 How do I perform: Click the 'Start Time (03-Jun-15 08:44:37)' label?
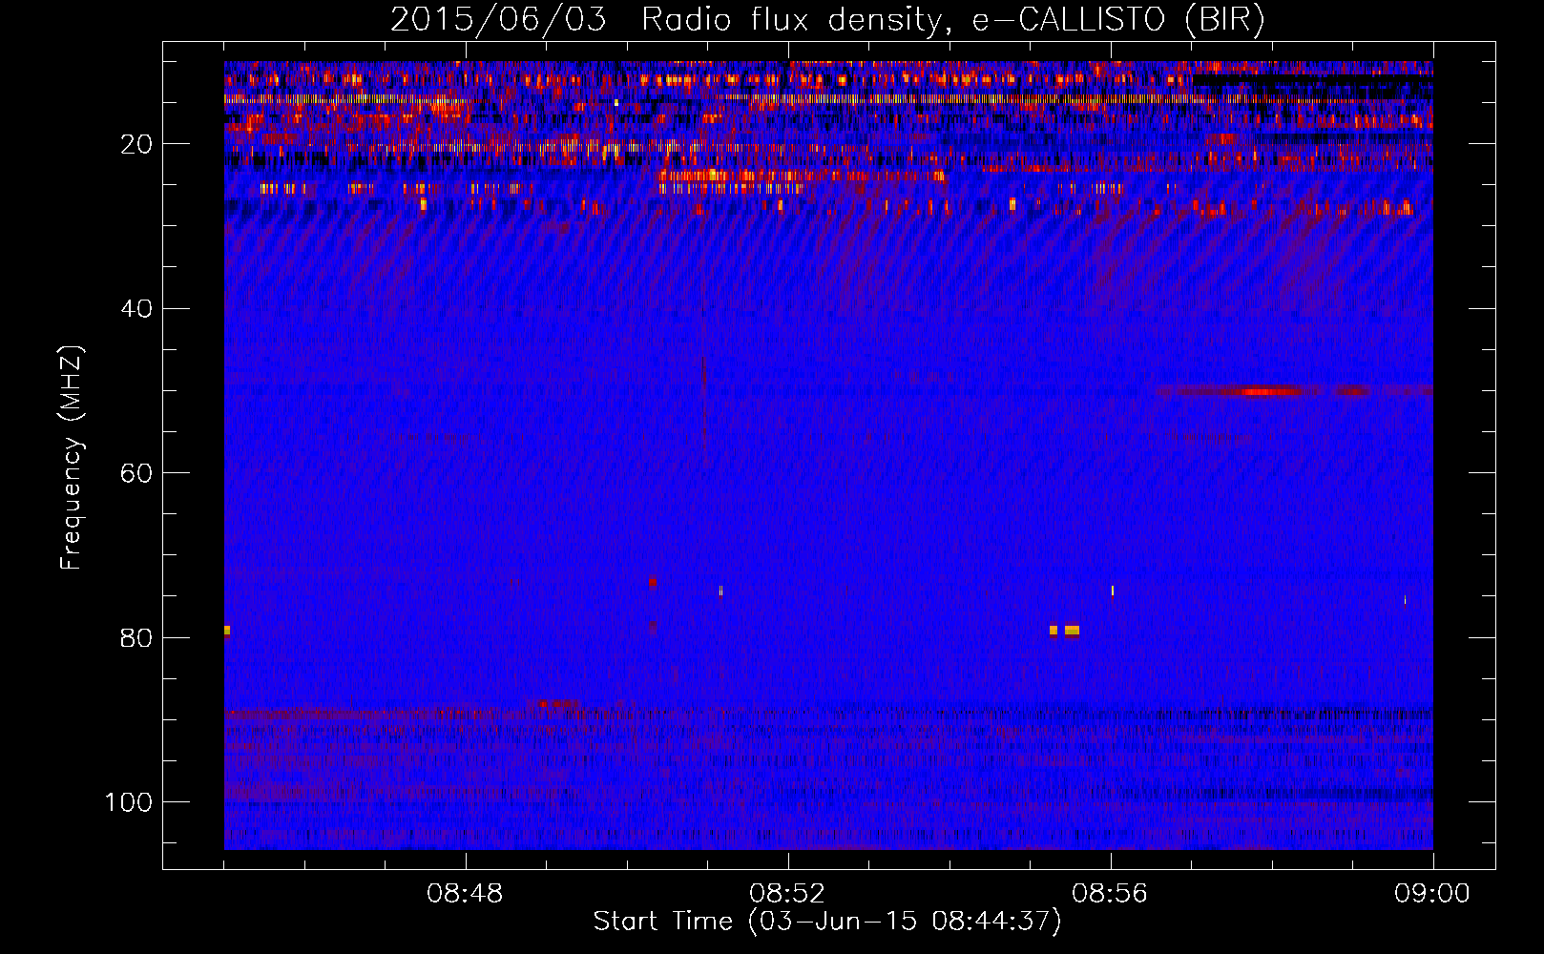coord(827,922)
